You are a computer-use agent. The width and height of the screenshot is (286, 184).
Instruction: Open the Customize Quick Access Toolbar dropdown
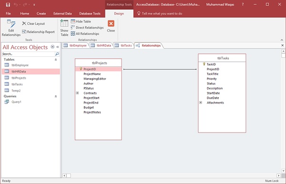coord(34,5)
